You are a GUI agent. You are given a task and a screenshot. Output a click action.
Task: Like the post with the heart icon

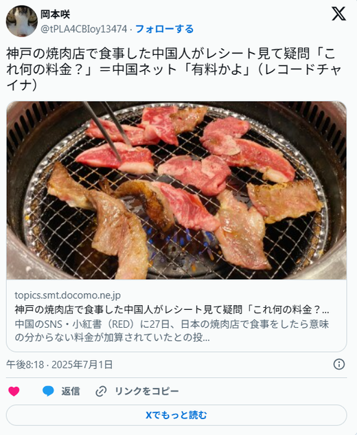tap(14, 391)
